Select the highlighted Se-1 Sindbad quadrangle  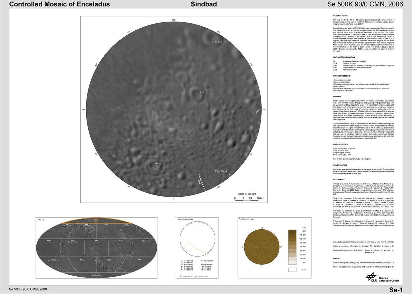97,220
